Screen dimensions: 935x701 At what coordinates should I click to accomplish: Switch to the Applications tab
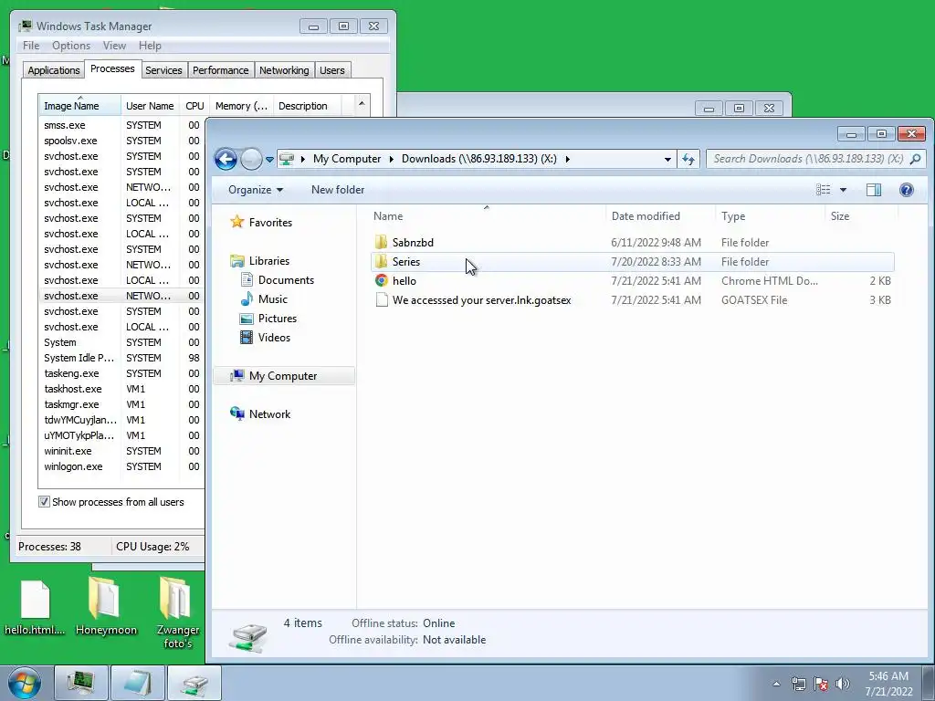[x=54, y=70]
